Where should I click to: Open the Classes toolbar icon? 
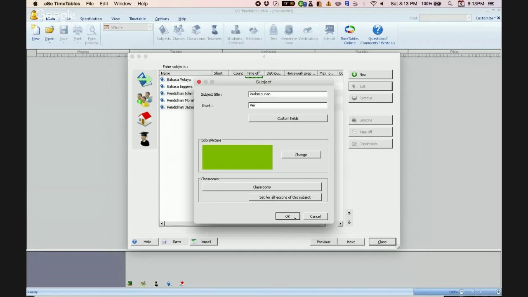(x=179, y=33)
